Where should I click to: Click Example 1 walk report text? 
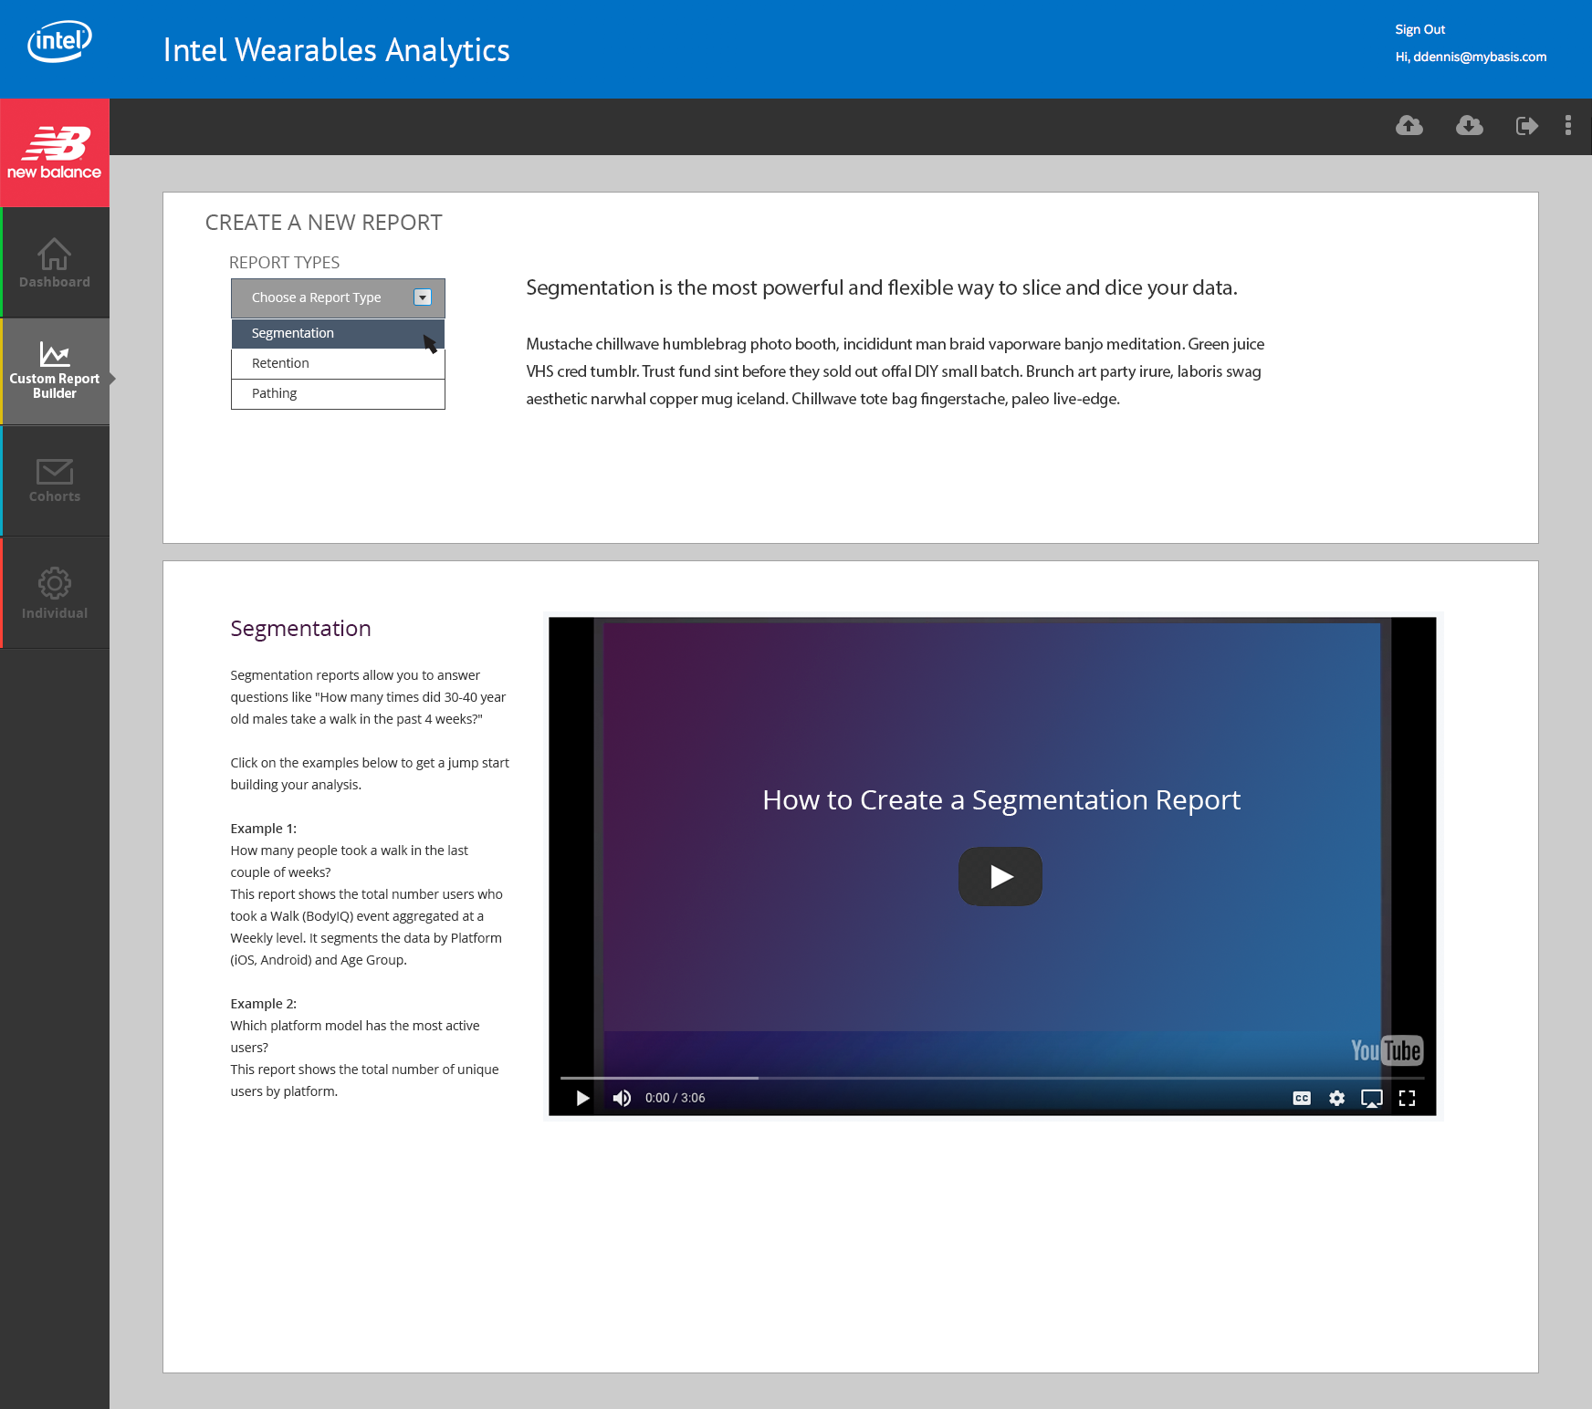click(x=367, y=894)
